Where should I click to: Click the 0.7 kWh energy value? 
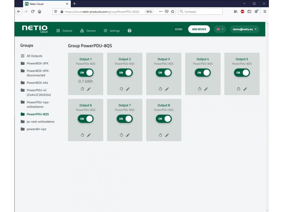(86, 81)
